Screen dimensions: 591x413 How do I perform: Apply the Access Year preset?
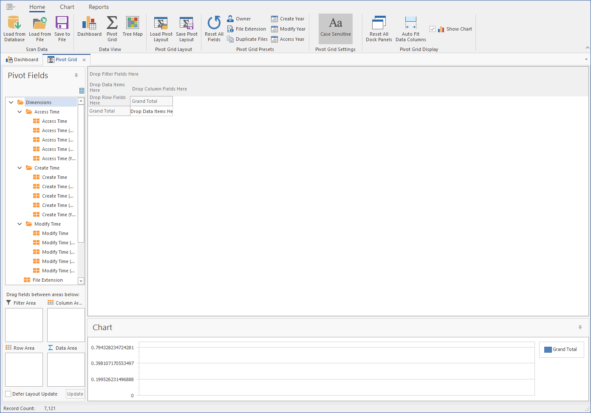[x=288, y=39]
